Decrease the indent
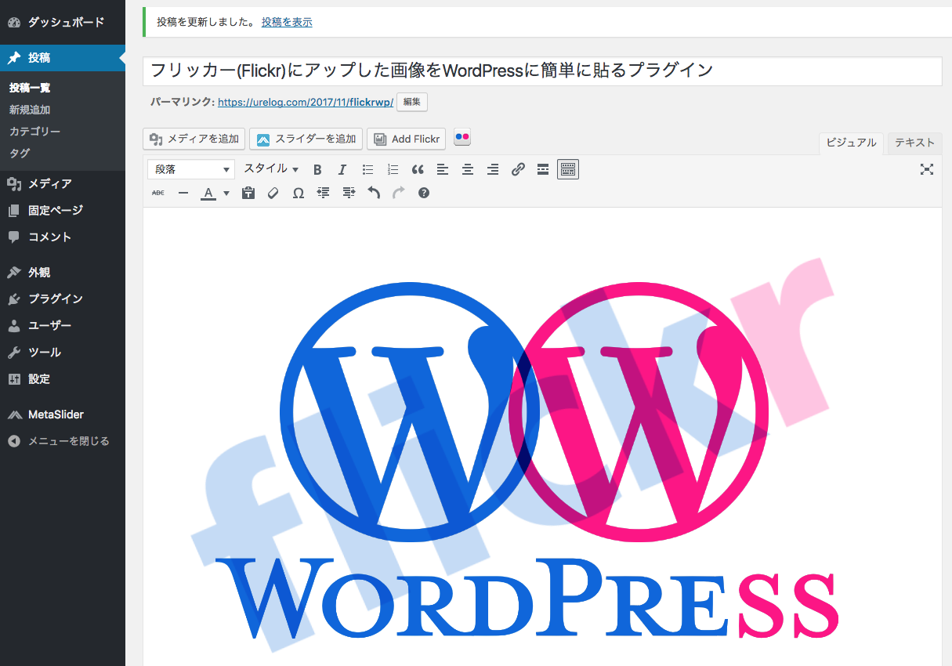The height and width of the screenshot is (666, 952). (324, 193)
